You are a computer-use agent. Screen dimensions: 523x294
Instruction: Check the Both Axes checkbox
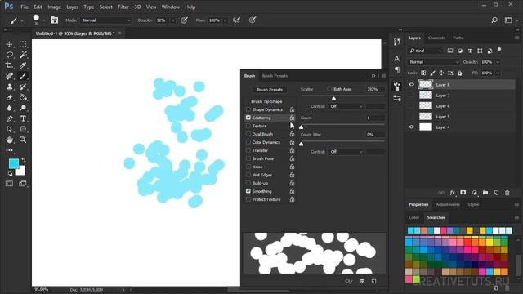click(x=329, y=89)
